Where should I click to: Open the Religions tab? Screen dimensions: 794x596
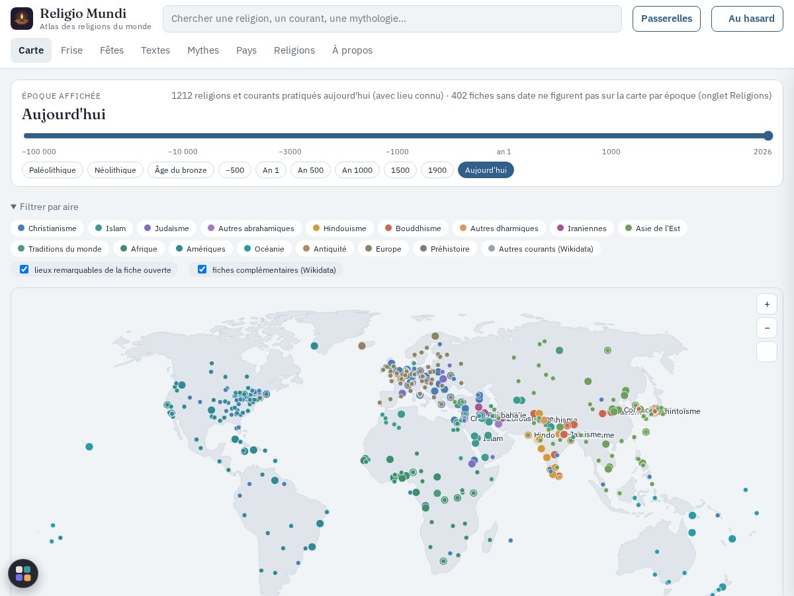point(294,50)
